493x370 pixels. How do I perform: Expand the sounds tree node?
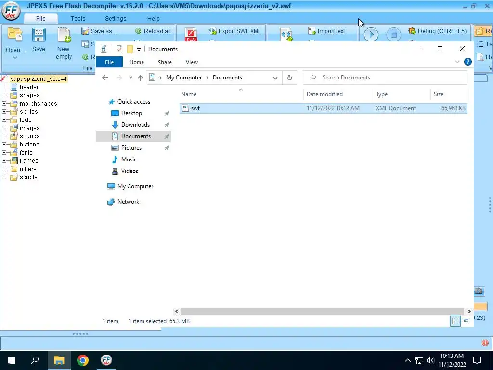[4, 136]
